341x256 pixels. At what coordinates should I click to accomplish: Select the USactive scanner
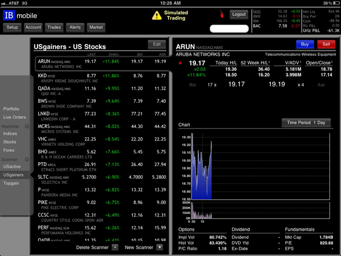(12, 167)
